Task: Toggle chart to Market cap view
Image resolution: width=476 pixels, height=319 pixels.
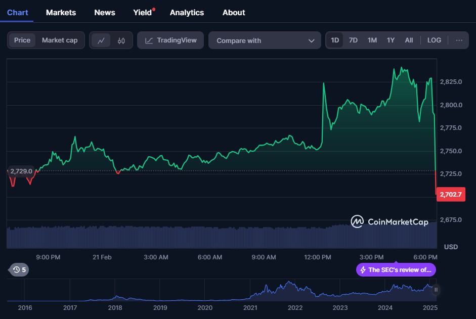Action: click(x=60, y=40)
